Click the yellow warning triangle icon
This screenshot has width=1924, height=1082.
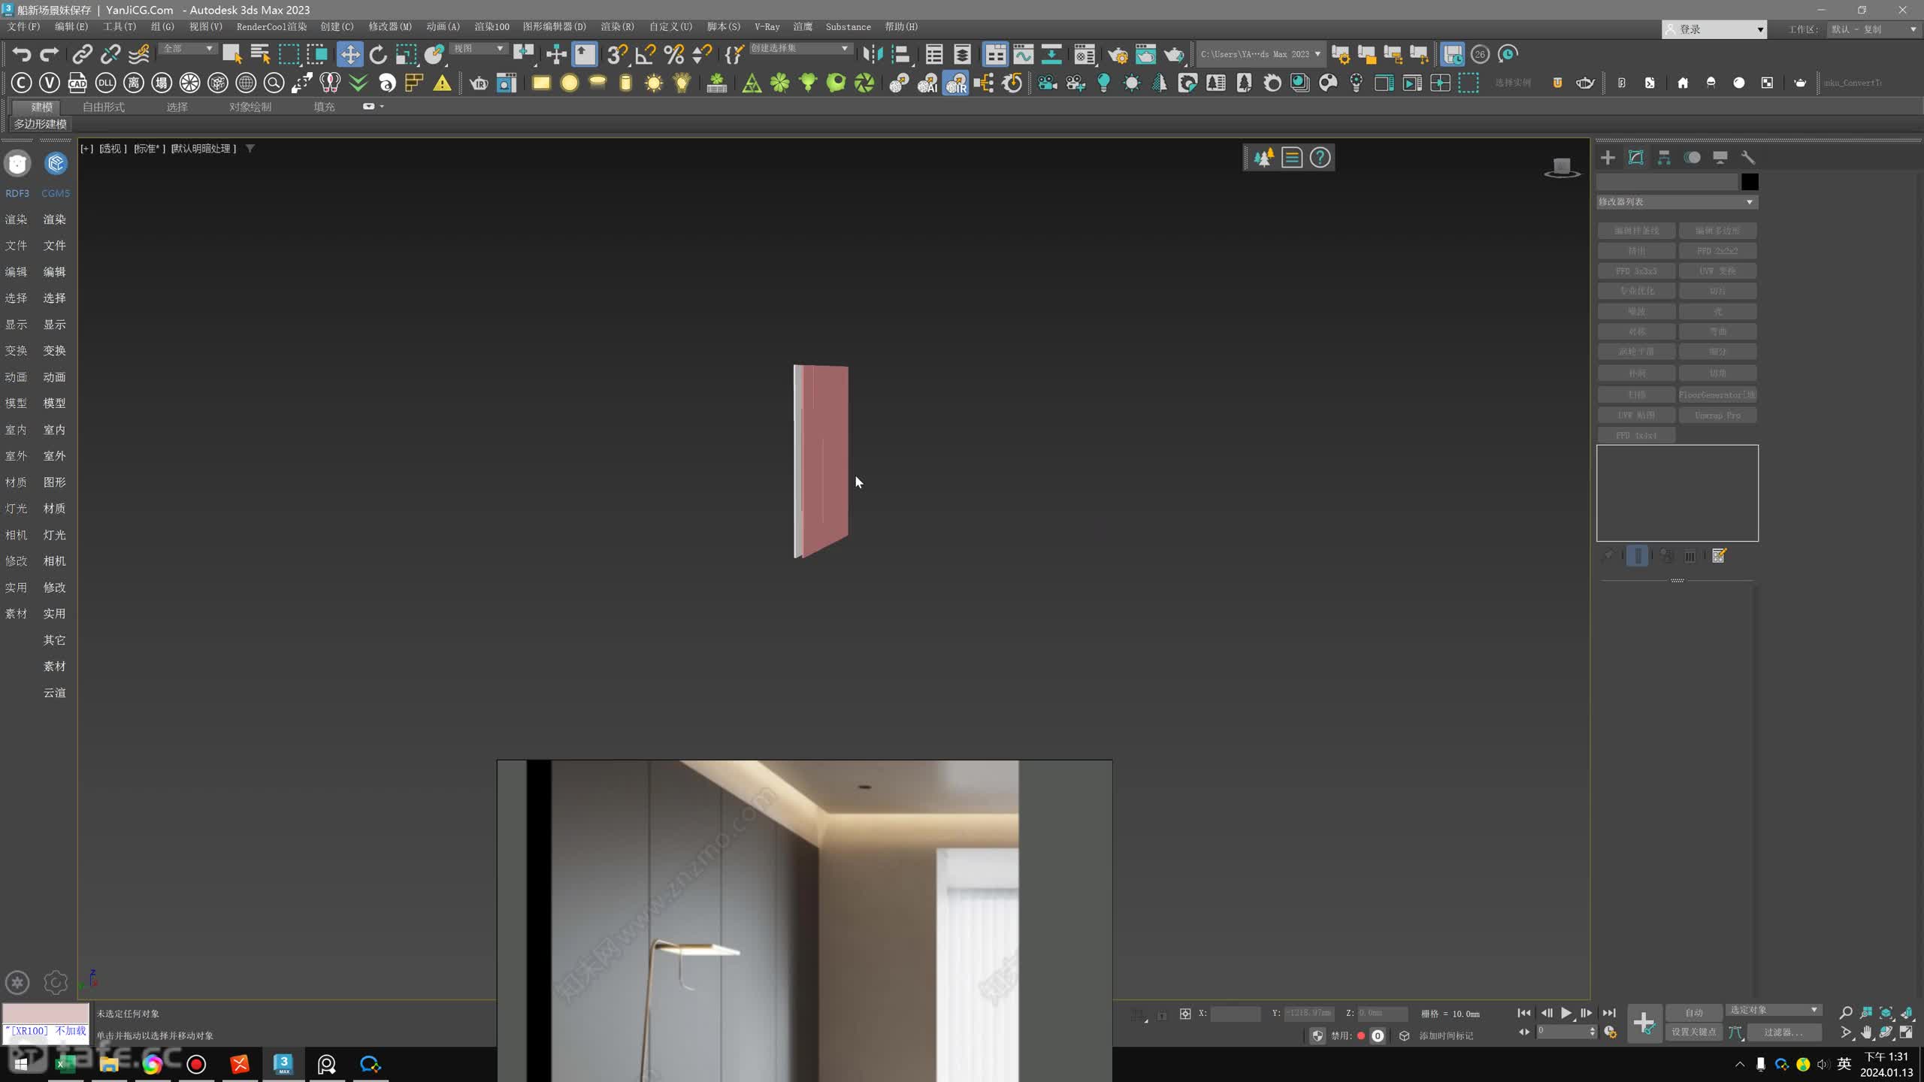tap(442, 83)
